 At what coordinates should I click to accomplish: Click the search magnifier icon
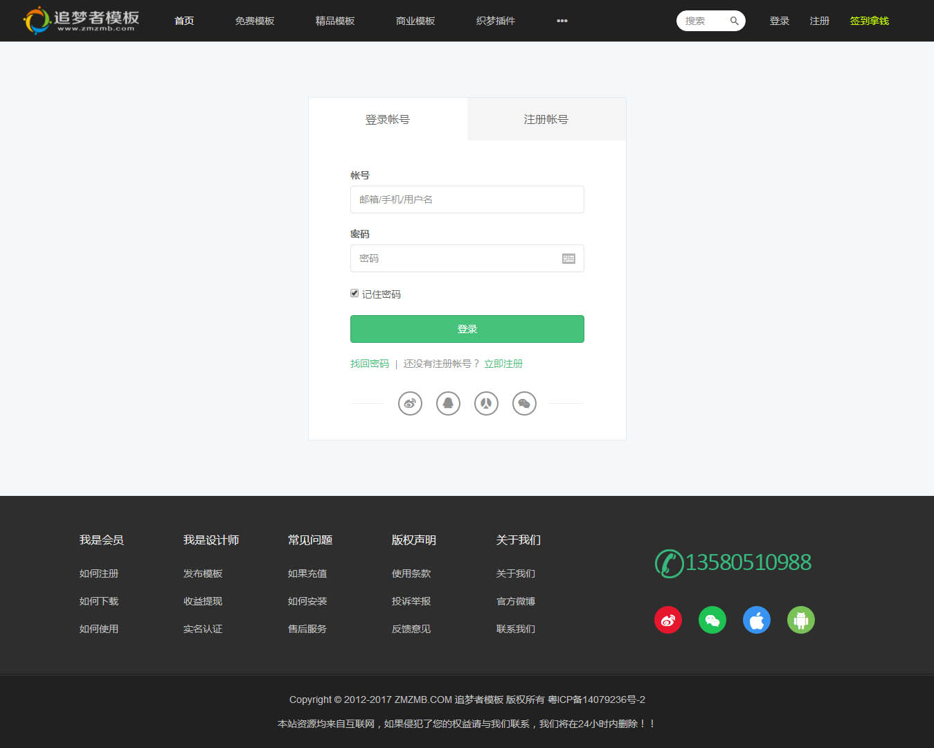pos(734,21)
